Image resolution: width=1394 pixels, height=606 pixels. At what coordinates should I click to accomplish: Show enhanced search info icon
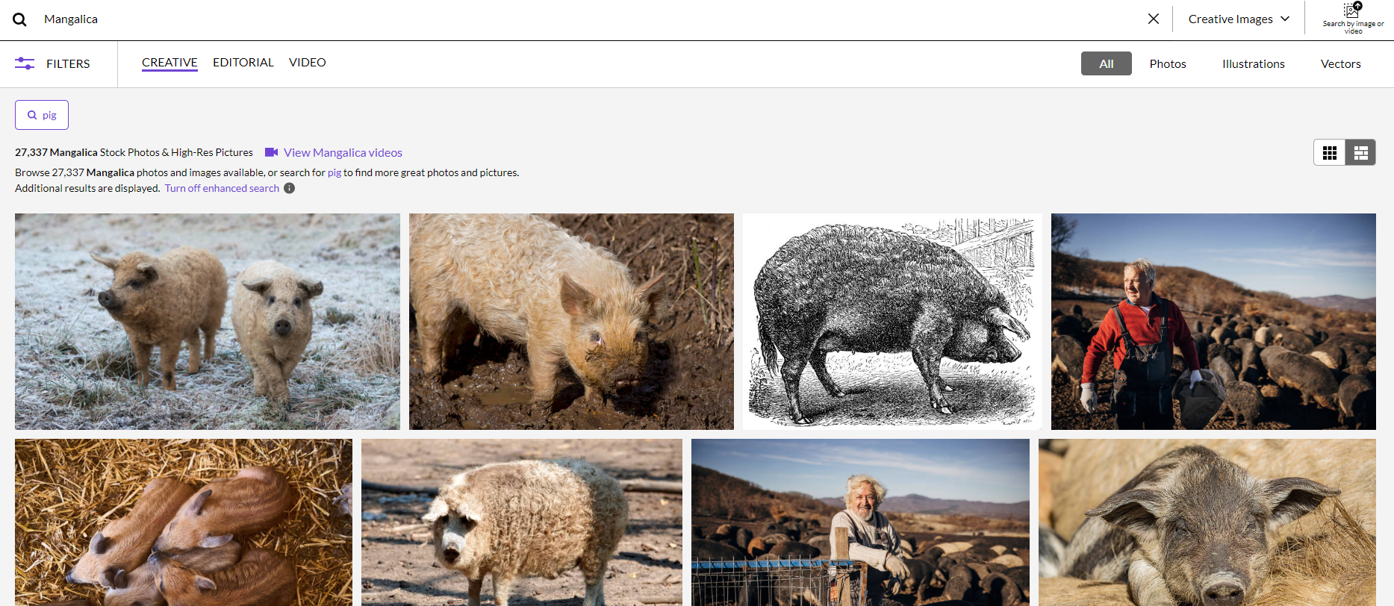289,188
